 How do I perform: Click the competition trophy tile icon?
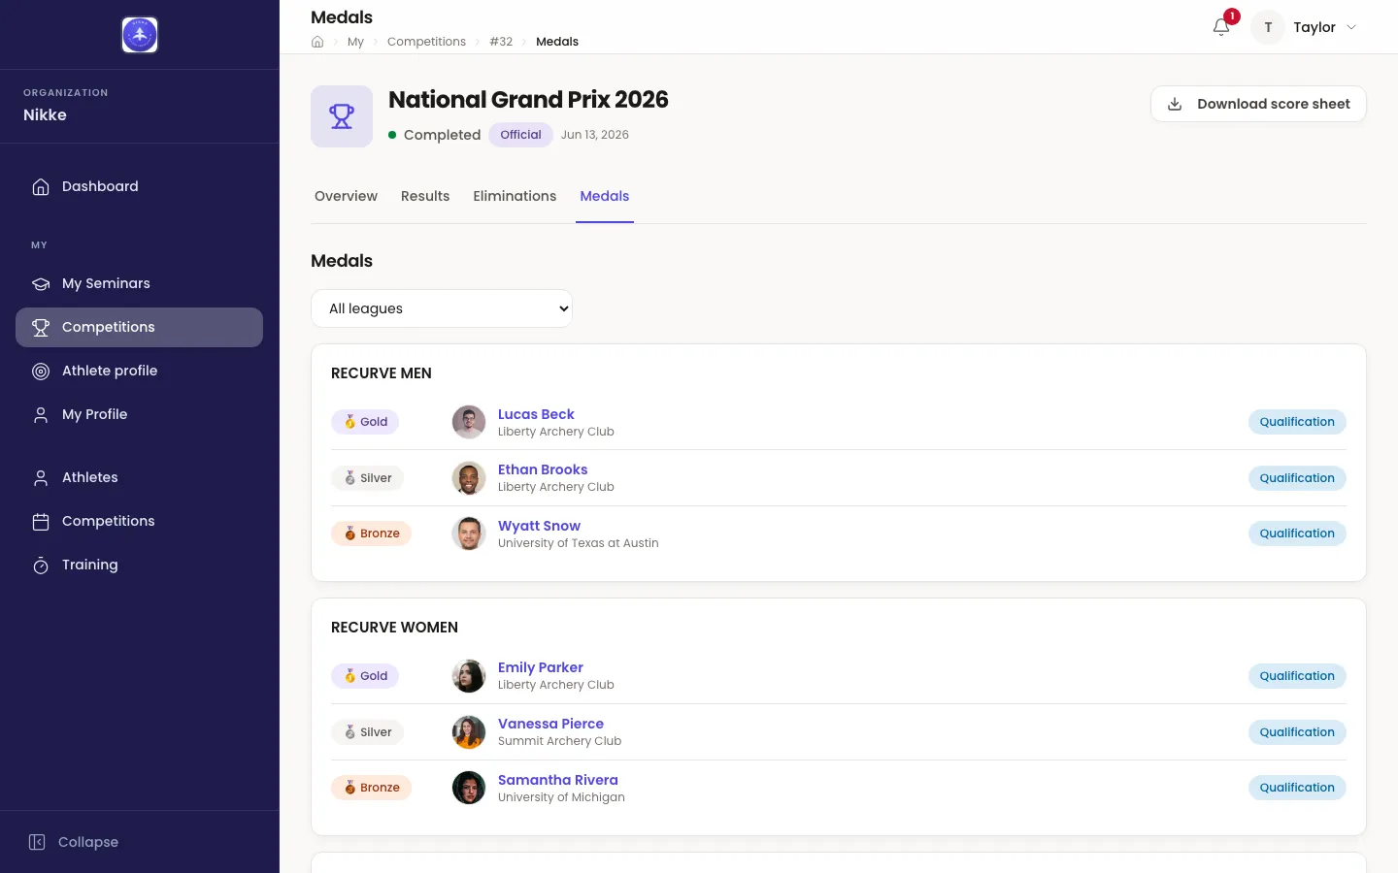point(342,116)
